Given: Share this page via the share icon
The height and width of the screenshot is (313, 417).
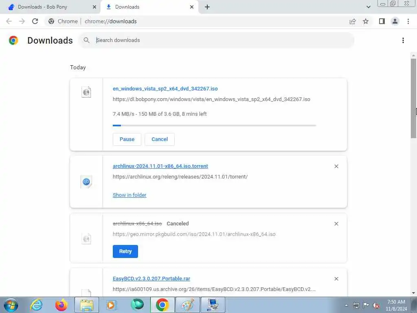Looking at the screenshot, I should tap(353, 21).
